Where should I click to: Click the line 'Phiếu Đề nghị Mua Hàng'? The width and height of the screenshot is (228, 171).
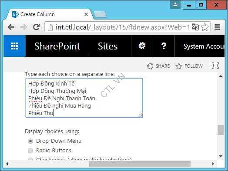60,106
